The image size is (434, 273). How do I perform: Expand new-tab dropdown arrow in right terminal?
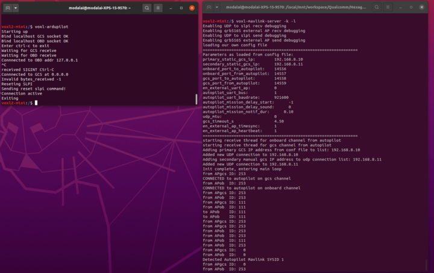[217, 7]
